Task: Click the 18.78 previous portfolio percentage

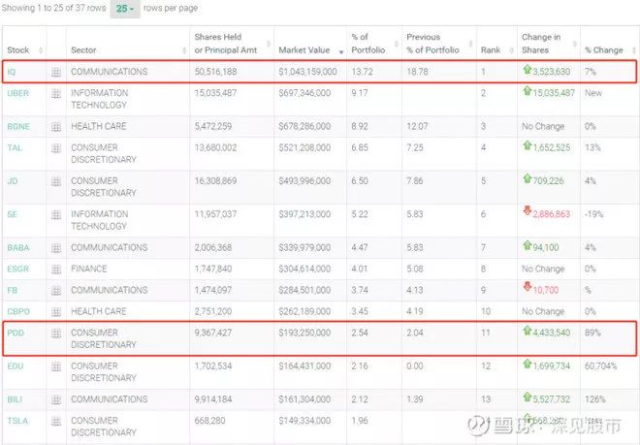Action: (x=417, y=72)
